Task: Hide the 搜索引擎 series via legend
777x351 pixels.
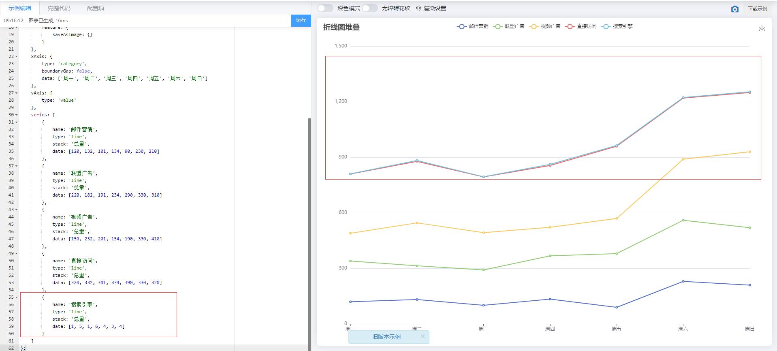Action: (617, 26)
